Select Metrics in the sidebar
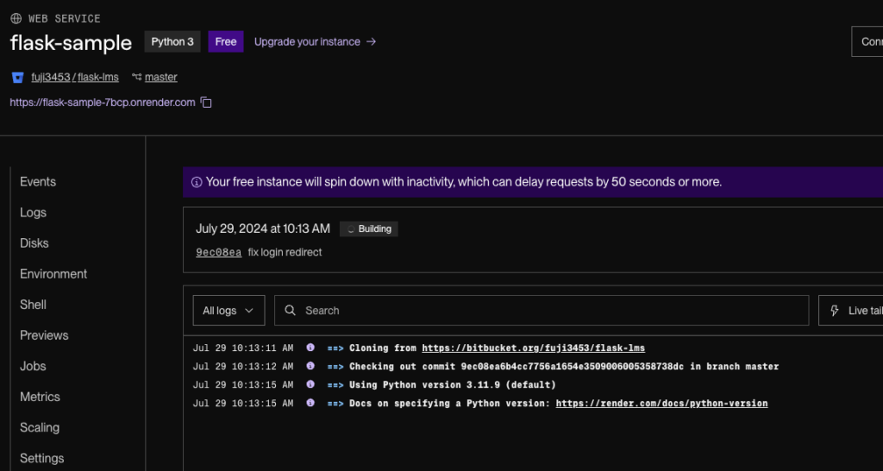The width and height of the screenshot is (883, 471). [40, 397]
